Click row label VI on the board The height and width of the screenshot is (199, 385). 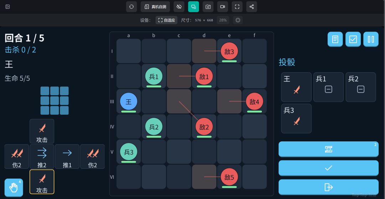[x=112, y=177]
